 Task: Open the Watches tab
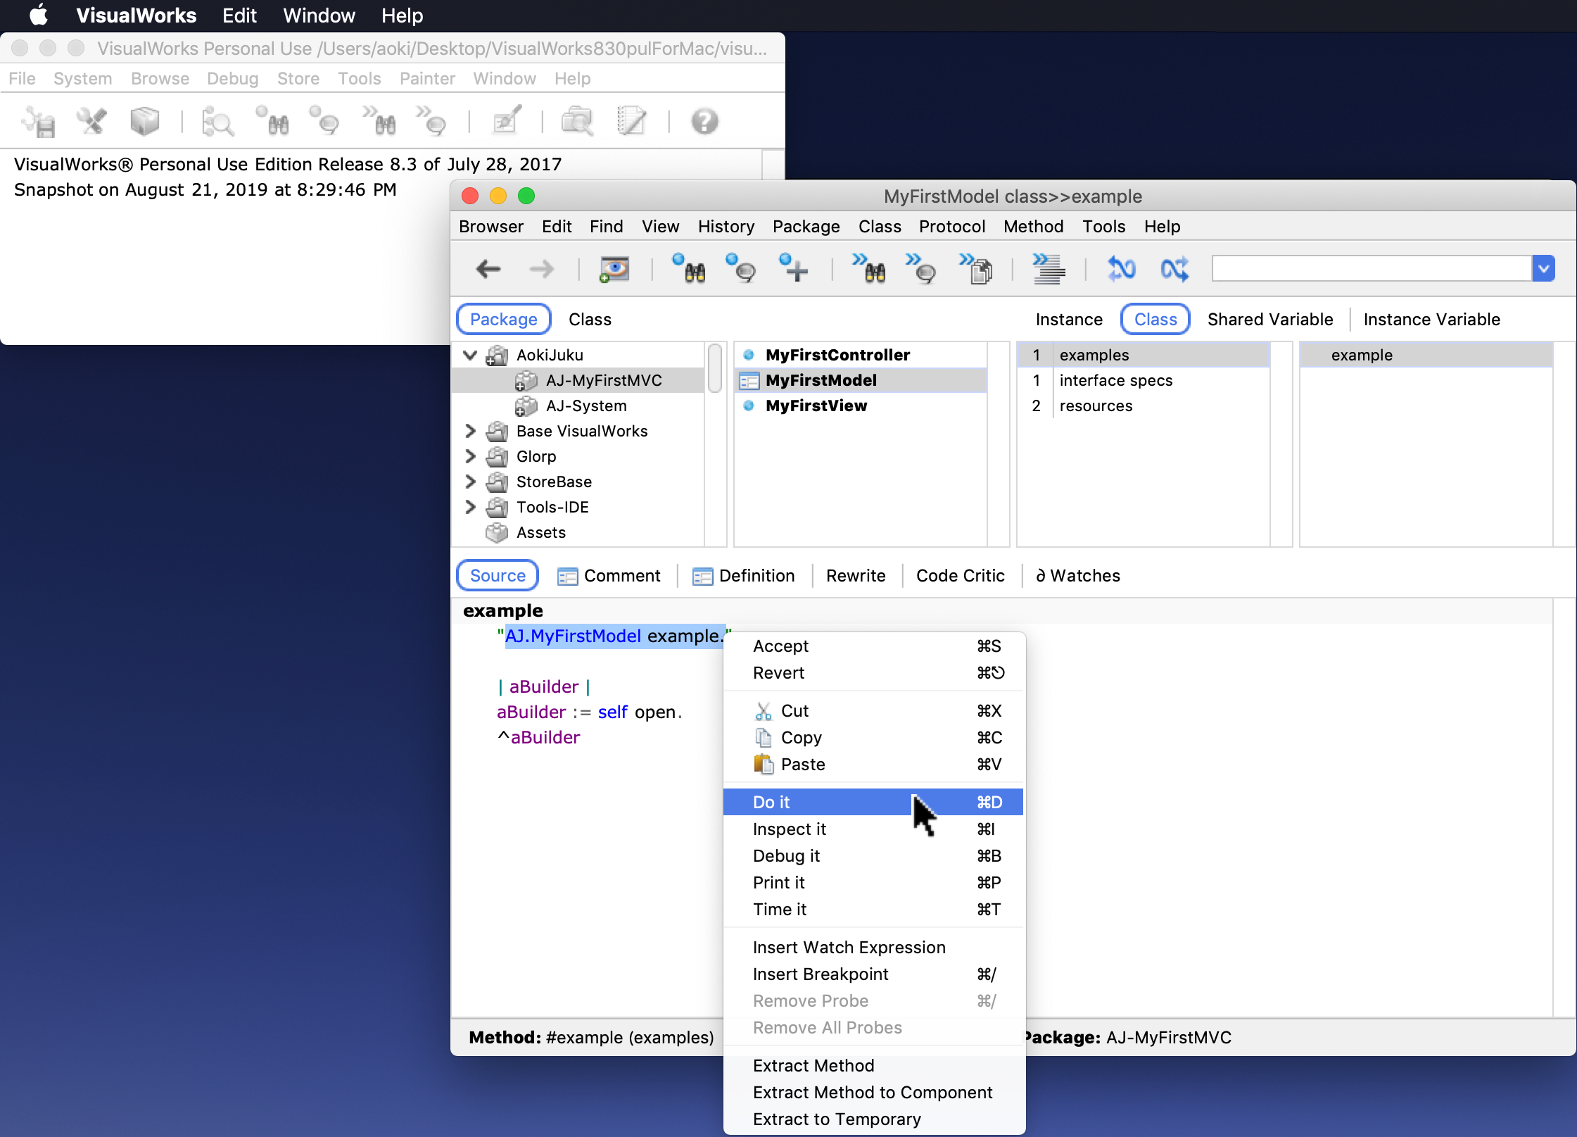(1078, 576)
